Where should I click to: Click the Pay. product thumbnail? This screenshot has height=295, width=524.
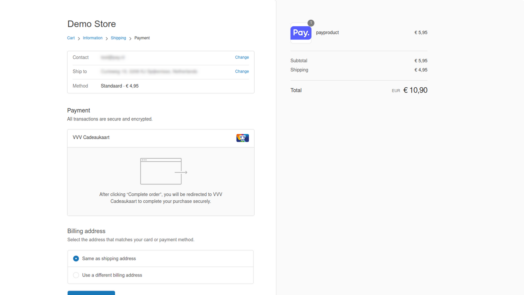[x=301, y=33]
